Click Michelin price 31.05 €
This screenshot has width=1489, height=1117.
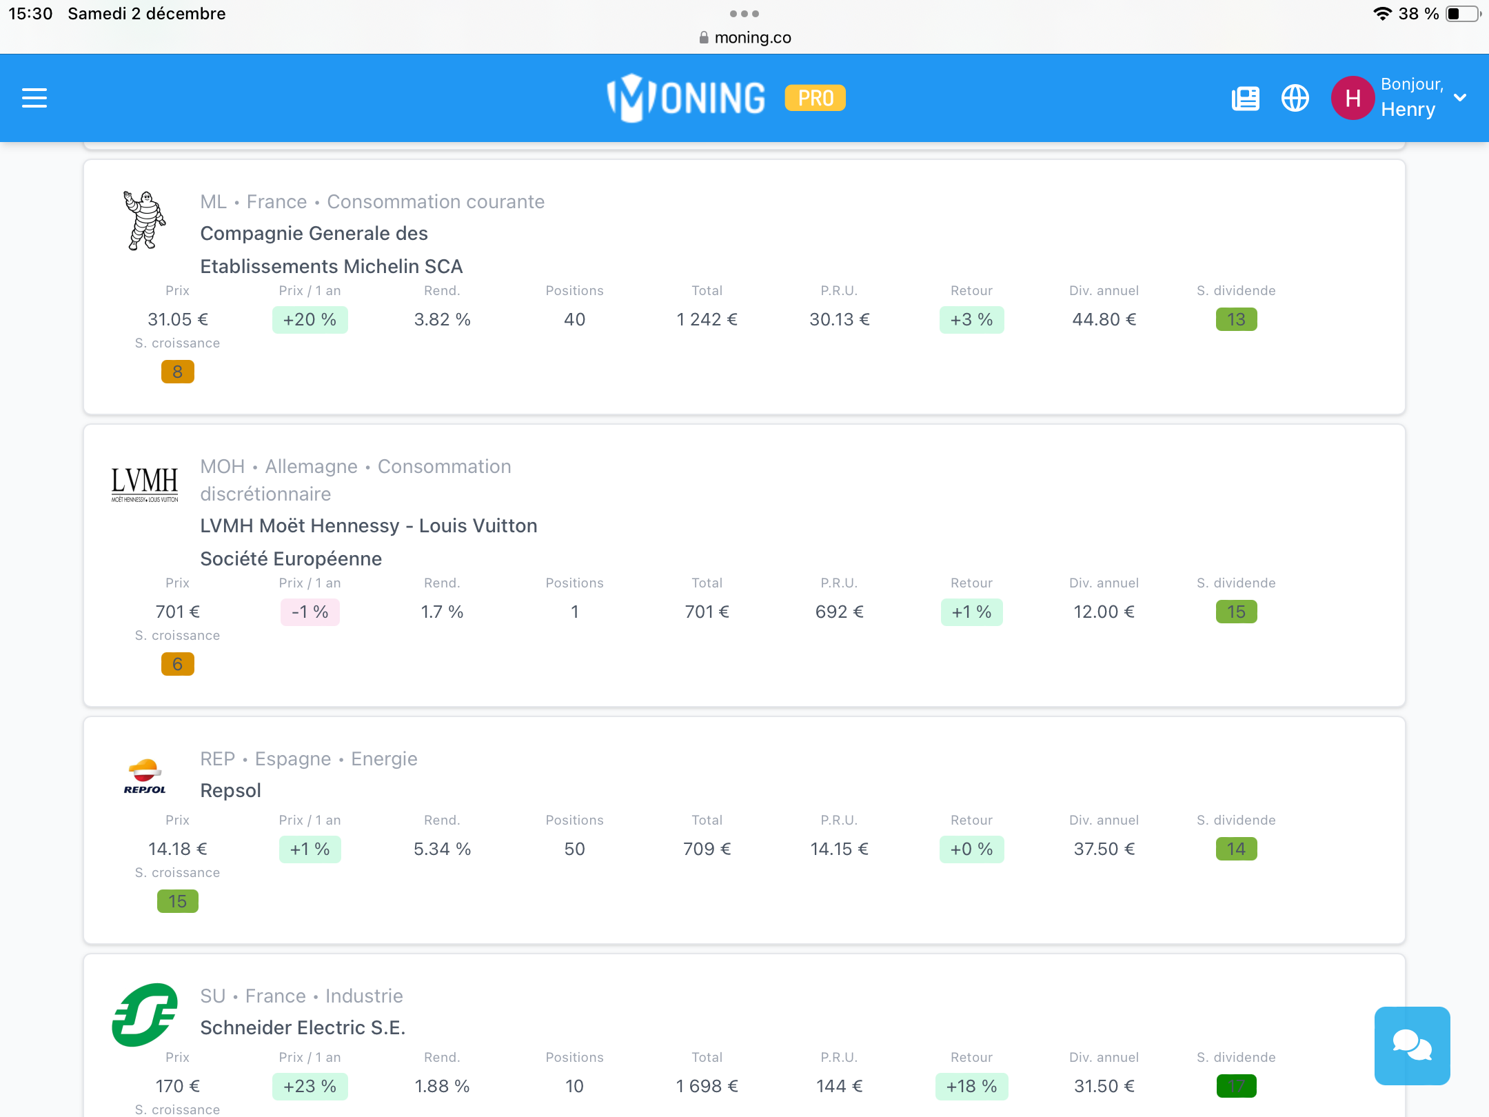(x=178, y=320)
